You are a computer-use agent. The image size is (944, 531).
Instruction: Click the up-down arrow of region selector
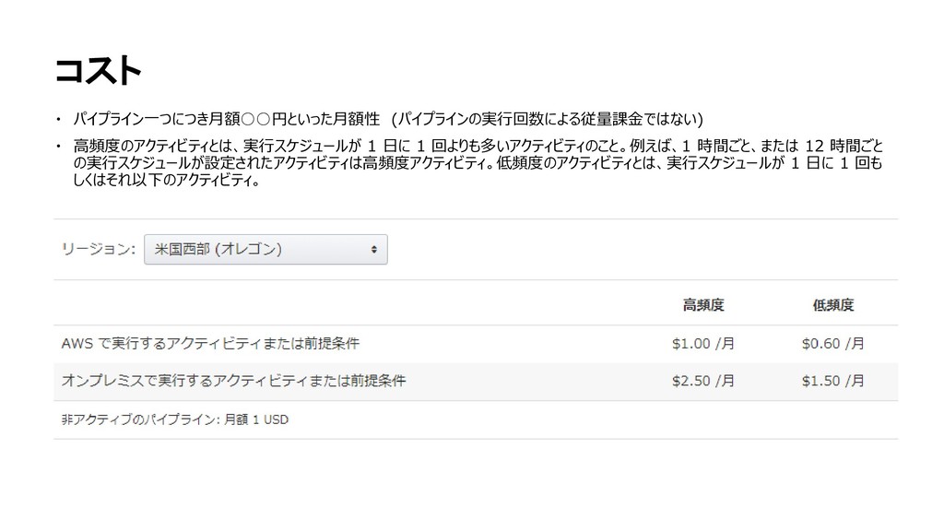(374, 249)
